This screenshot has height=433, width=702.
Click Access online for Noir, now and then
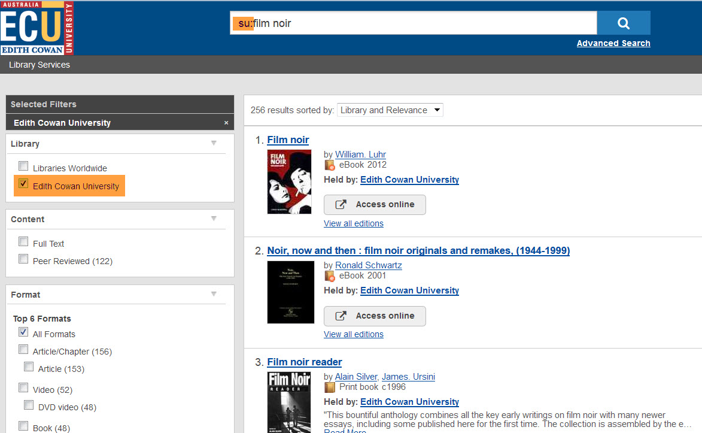click(375, 316)
